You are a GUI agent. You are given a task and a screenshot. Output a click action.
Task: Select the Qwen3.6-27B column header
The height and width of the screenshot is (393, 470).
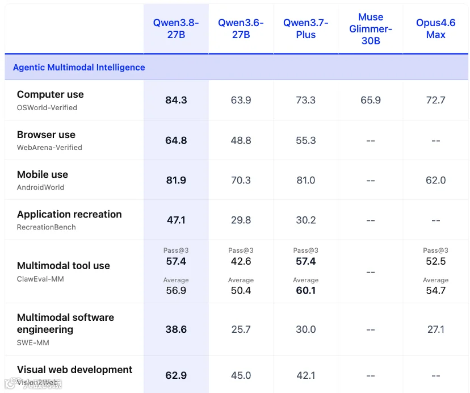pos(241,28)
